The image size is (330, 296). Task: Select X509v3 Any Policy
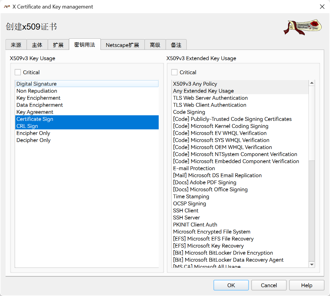tap(240, 84)
